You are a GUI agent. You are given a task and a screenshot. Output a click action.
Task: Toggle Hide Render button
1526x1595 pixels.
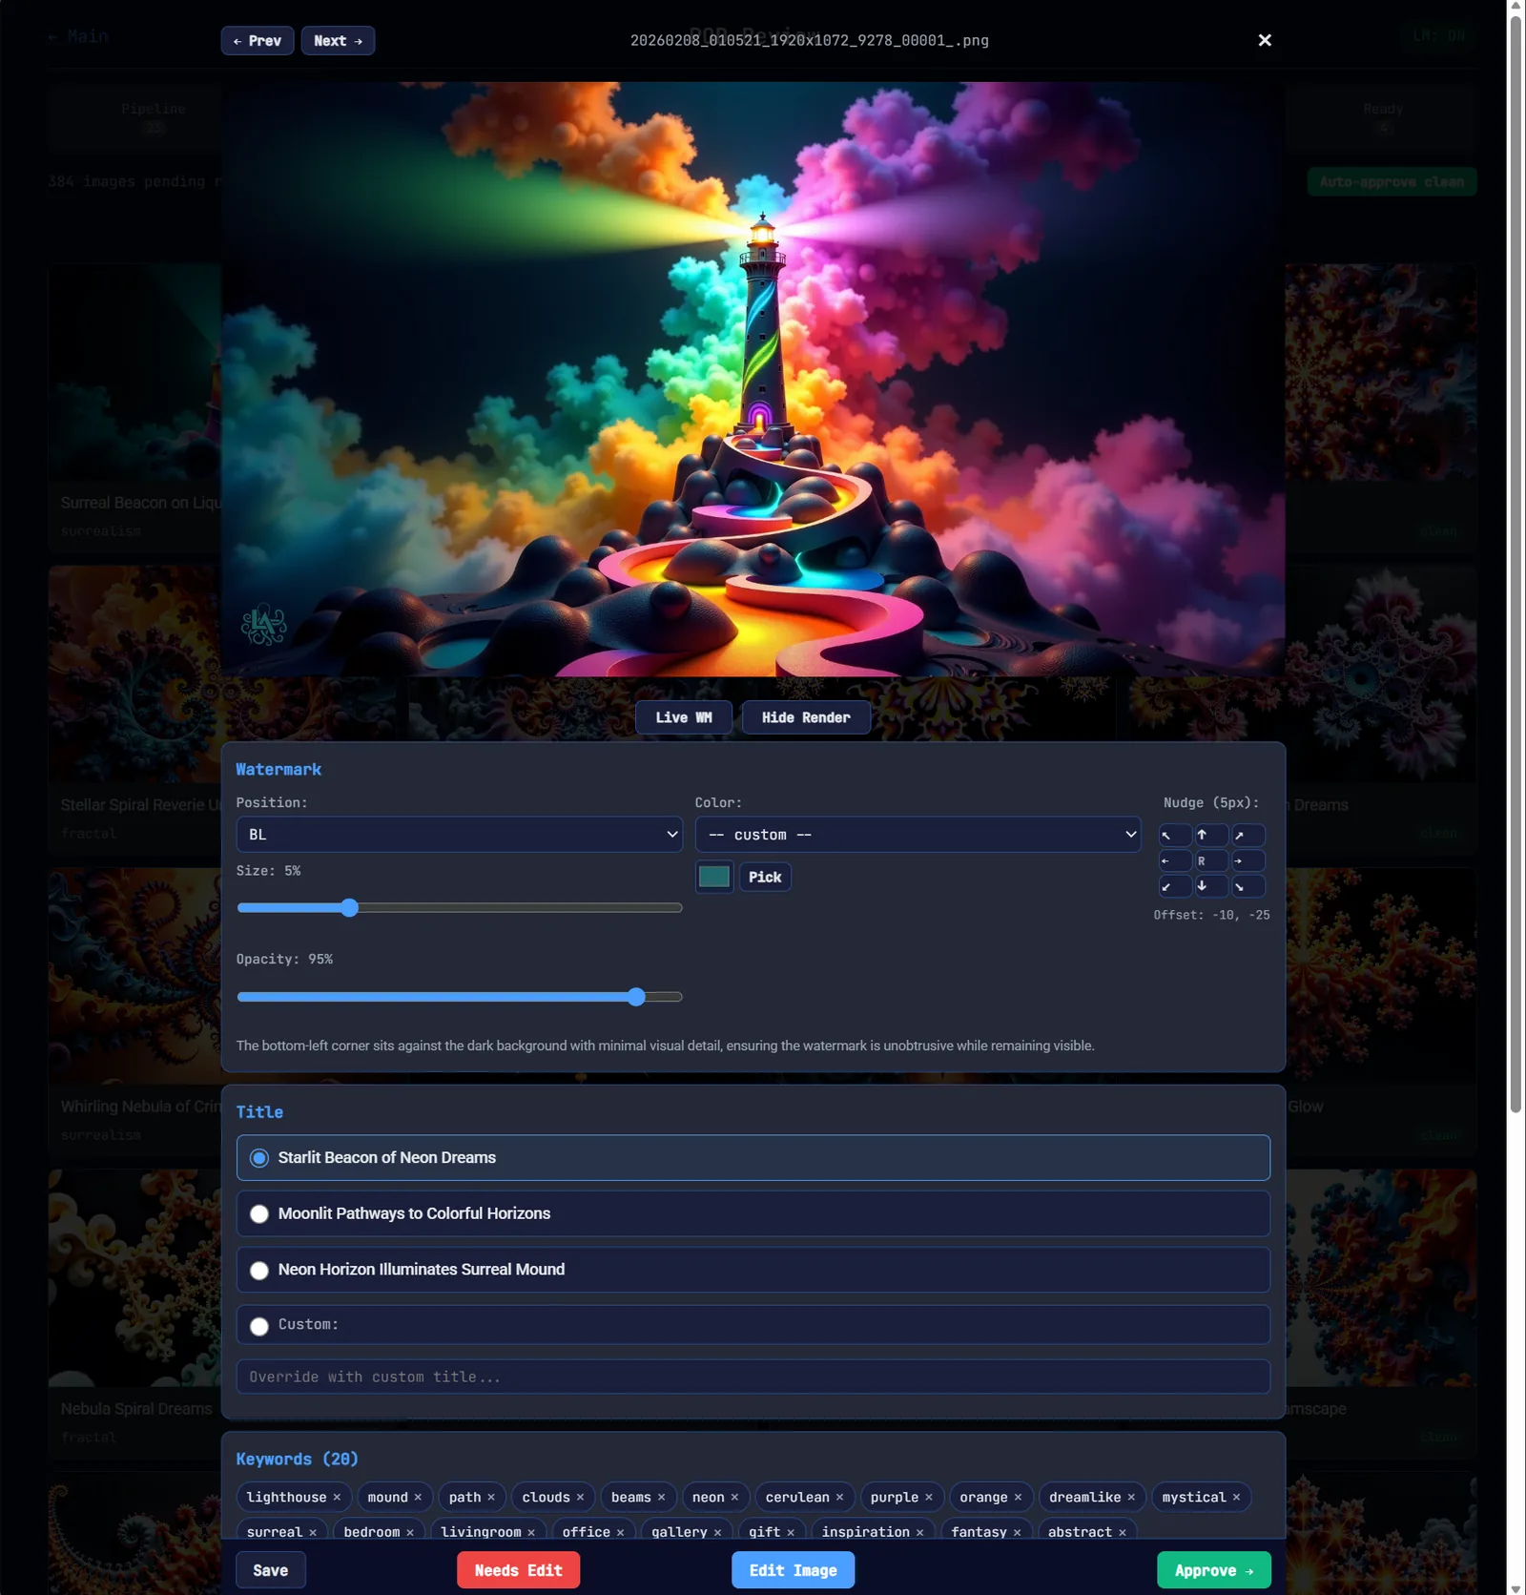[x=806, y=717]
